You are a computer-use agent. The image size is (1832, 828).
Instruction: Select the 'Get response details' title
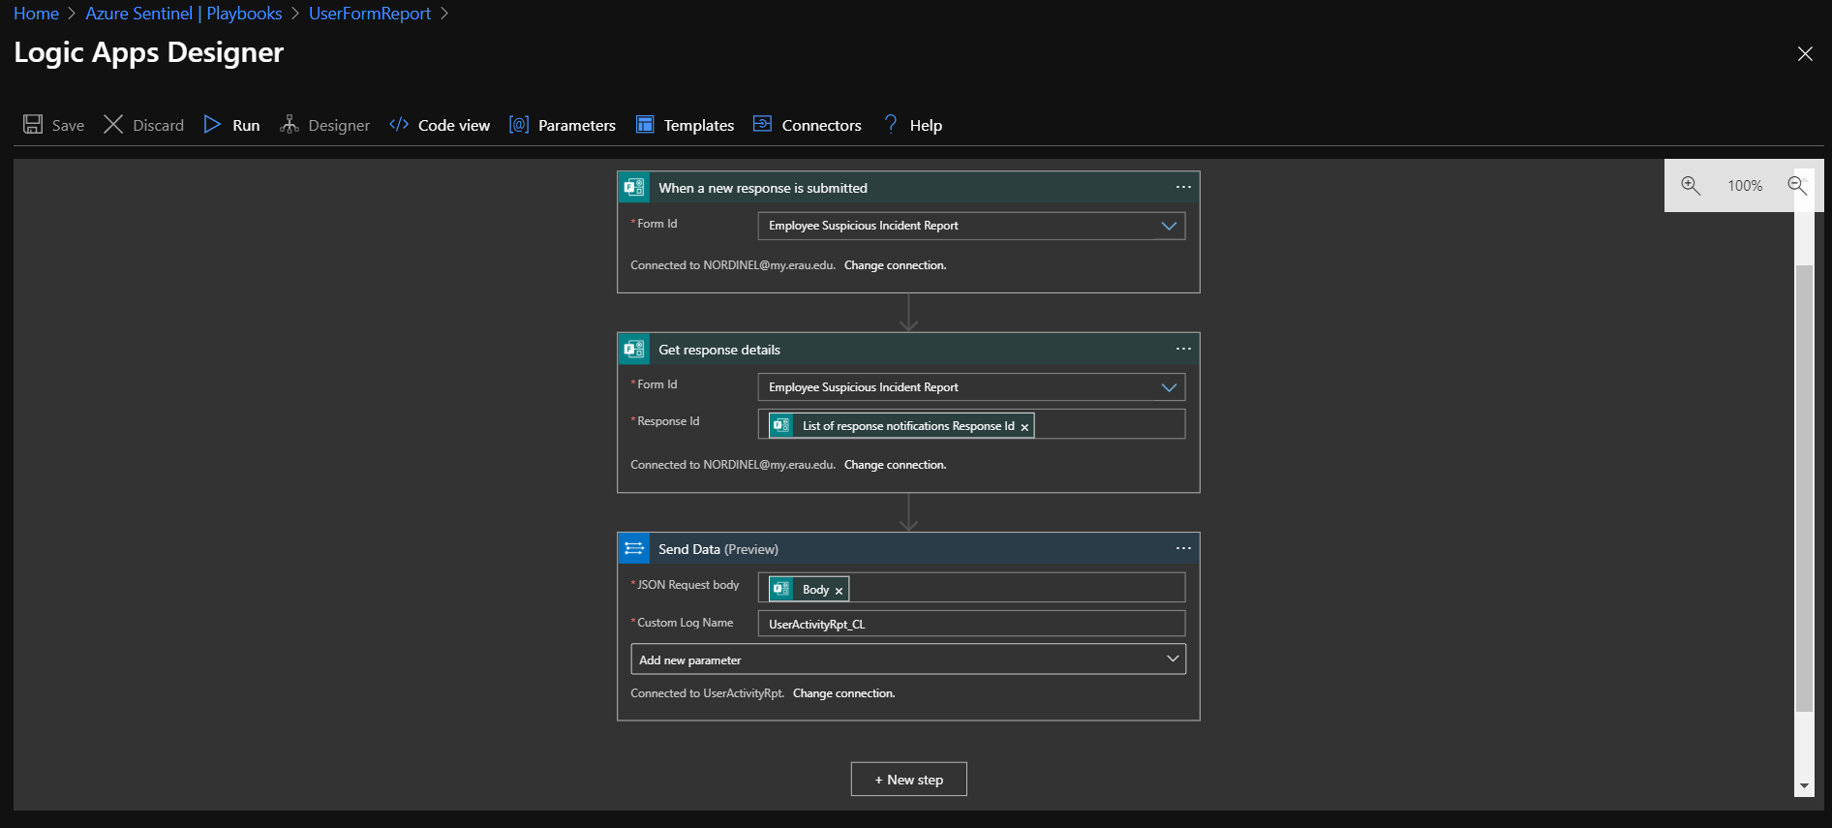coord(719,350)
